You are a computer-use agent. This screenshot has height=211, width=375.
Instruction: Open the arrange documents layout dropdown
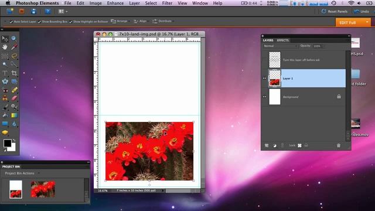click(63, 11)
